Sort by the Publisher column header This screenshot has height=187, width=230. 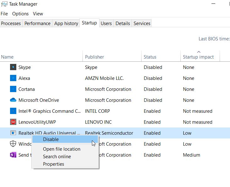[x=112, y=57]
